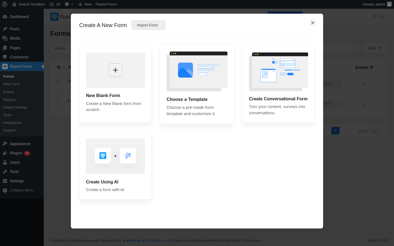Select the Fluent Forms sidebar menu

click(x=22, y=66)
